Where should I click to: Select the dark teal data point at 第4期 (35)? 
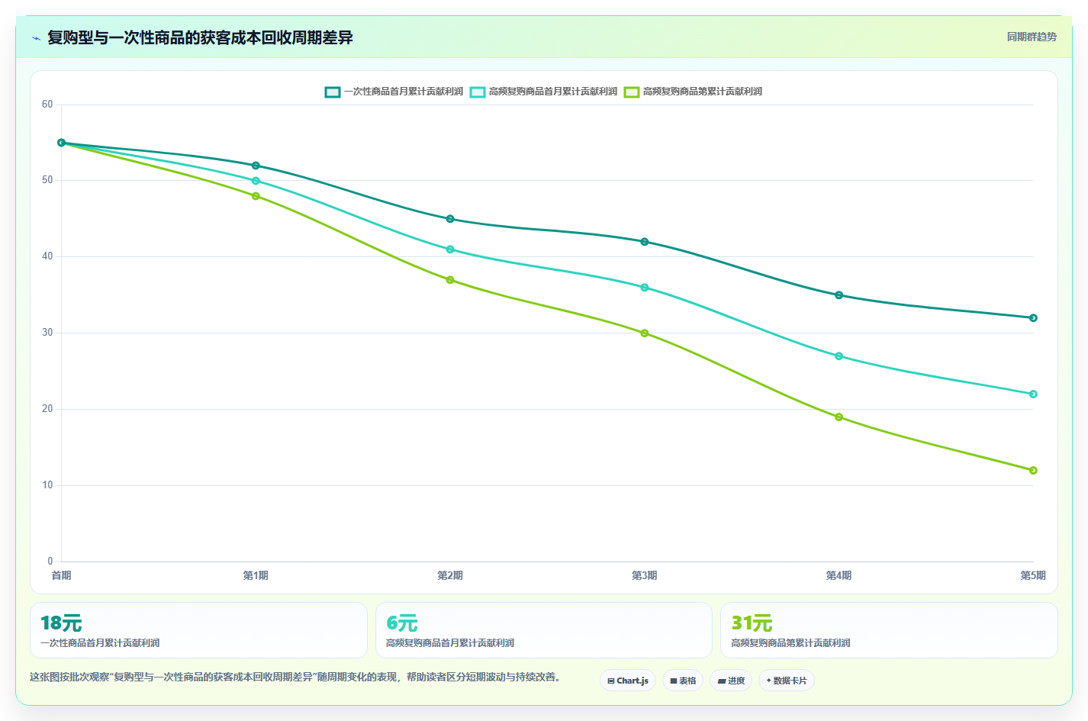click(x=839, y=295)
